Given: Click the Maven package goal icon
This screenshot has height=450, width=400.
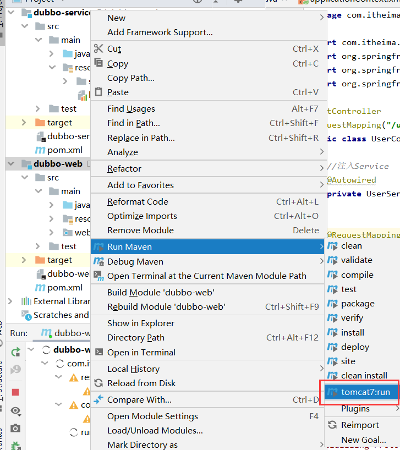Looking at the screenshot, I should coord(332,304).
